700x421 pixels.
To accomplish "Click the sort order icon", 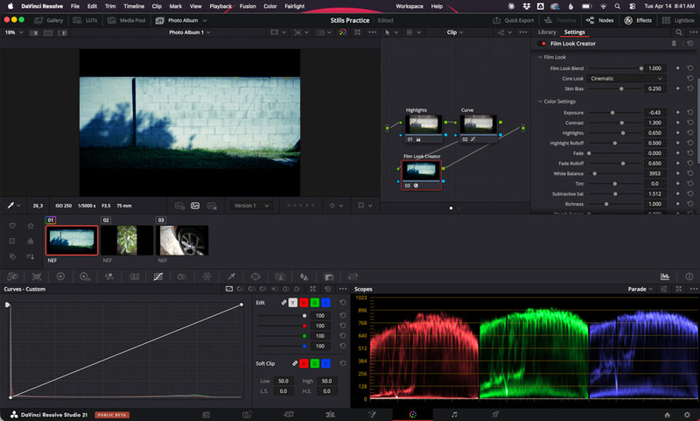I will pos(31,256).
